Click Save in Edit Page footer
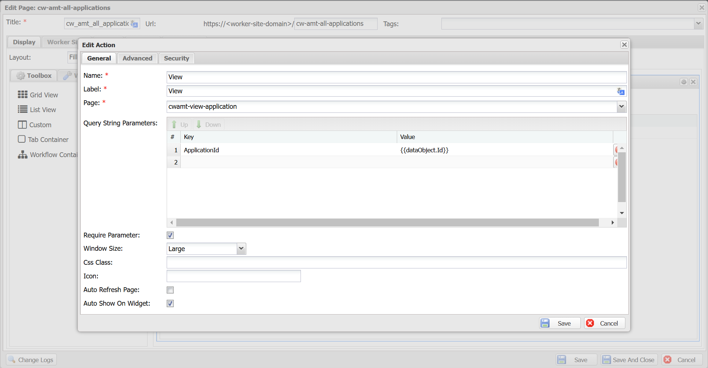708x368 pixels. coord(576,360)
